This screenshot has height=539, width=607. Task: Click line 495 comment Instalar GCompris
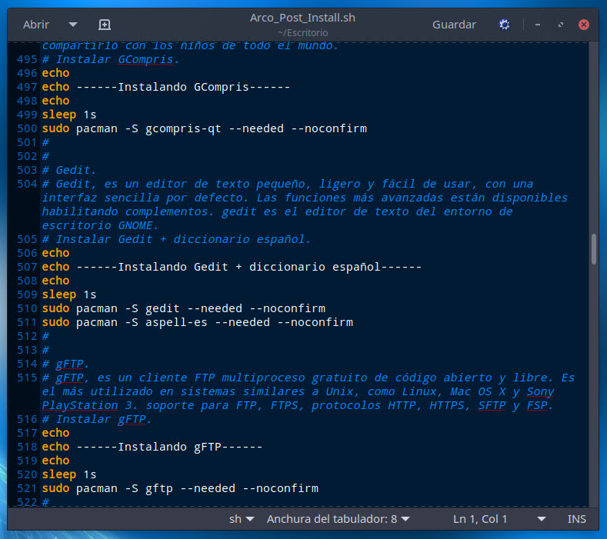point(110,59)
